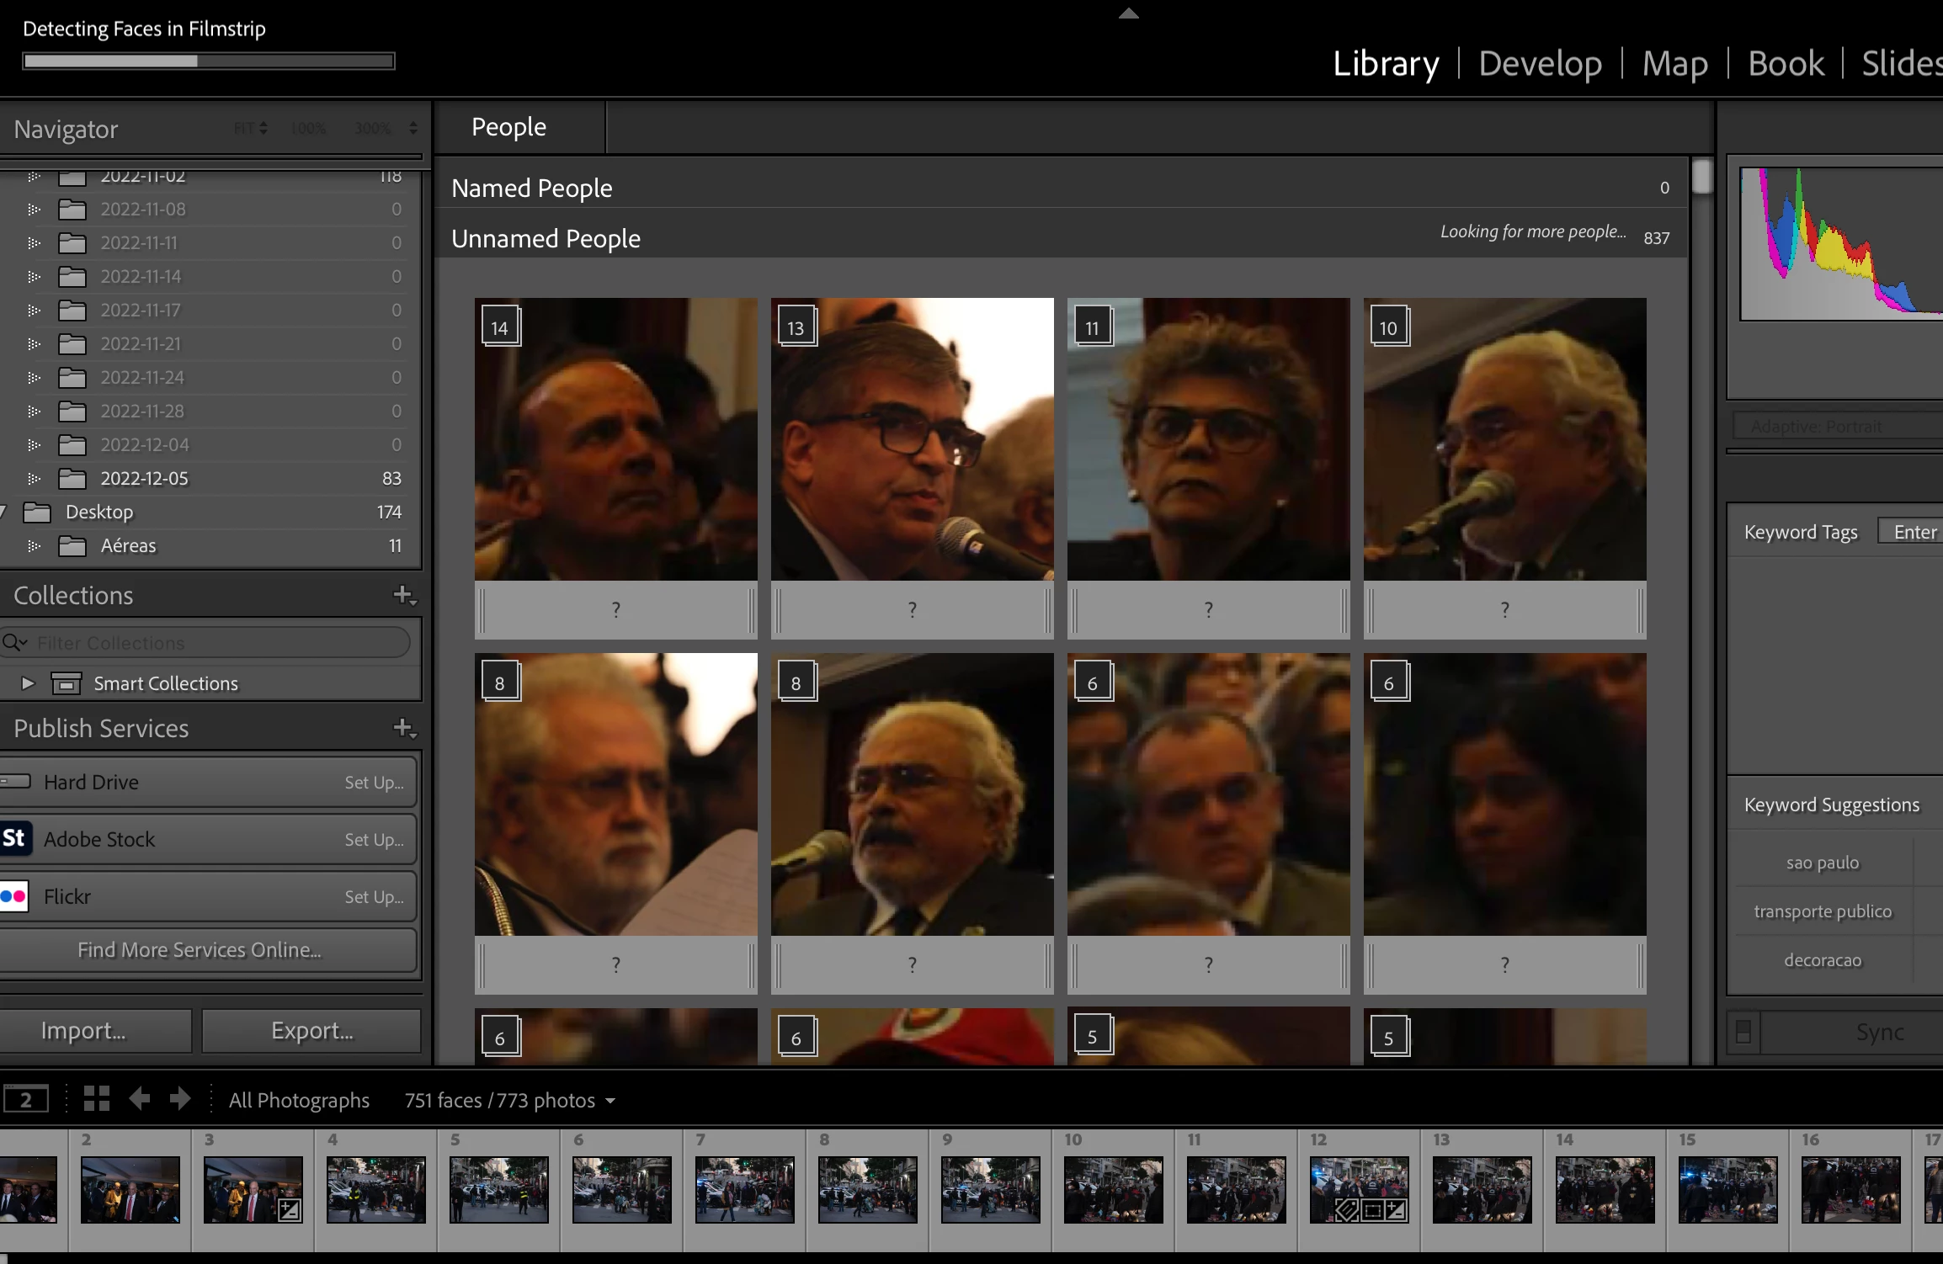Click the plus icon in Collections header
The width and height of the screenshot is (1943, 1264).
click(x=404, y=595)
